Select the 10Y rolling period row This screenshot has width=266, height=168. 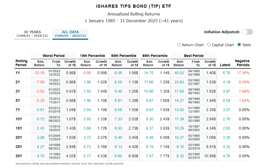pos(19,119)
